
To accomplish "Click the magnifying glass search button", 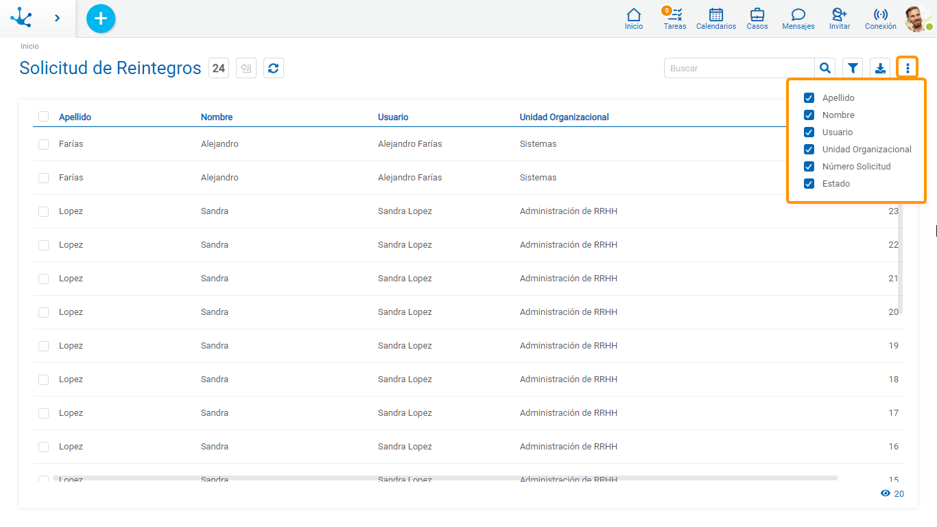I will (x=825, y=68).
